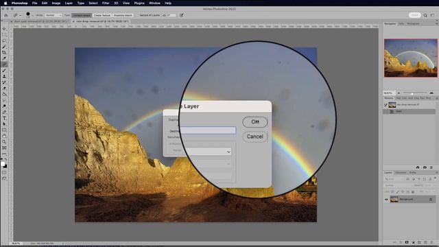Toggle Background layer visibility eye

386,200
